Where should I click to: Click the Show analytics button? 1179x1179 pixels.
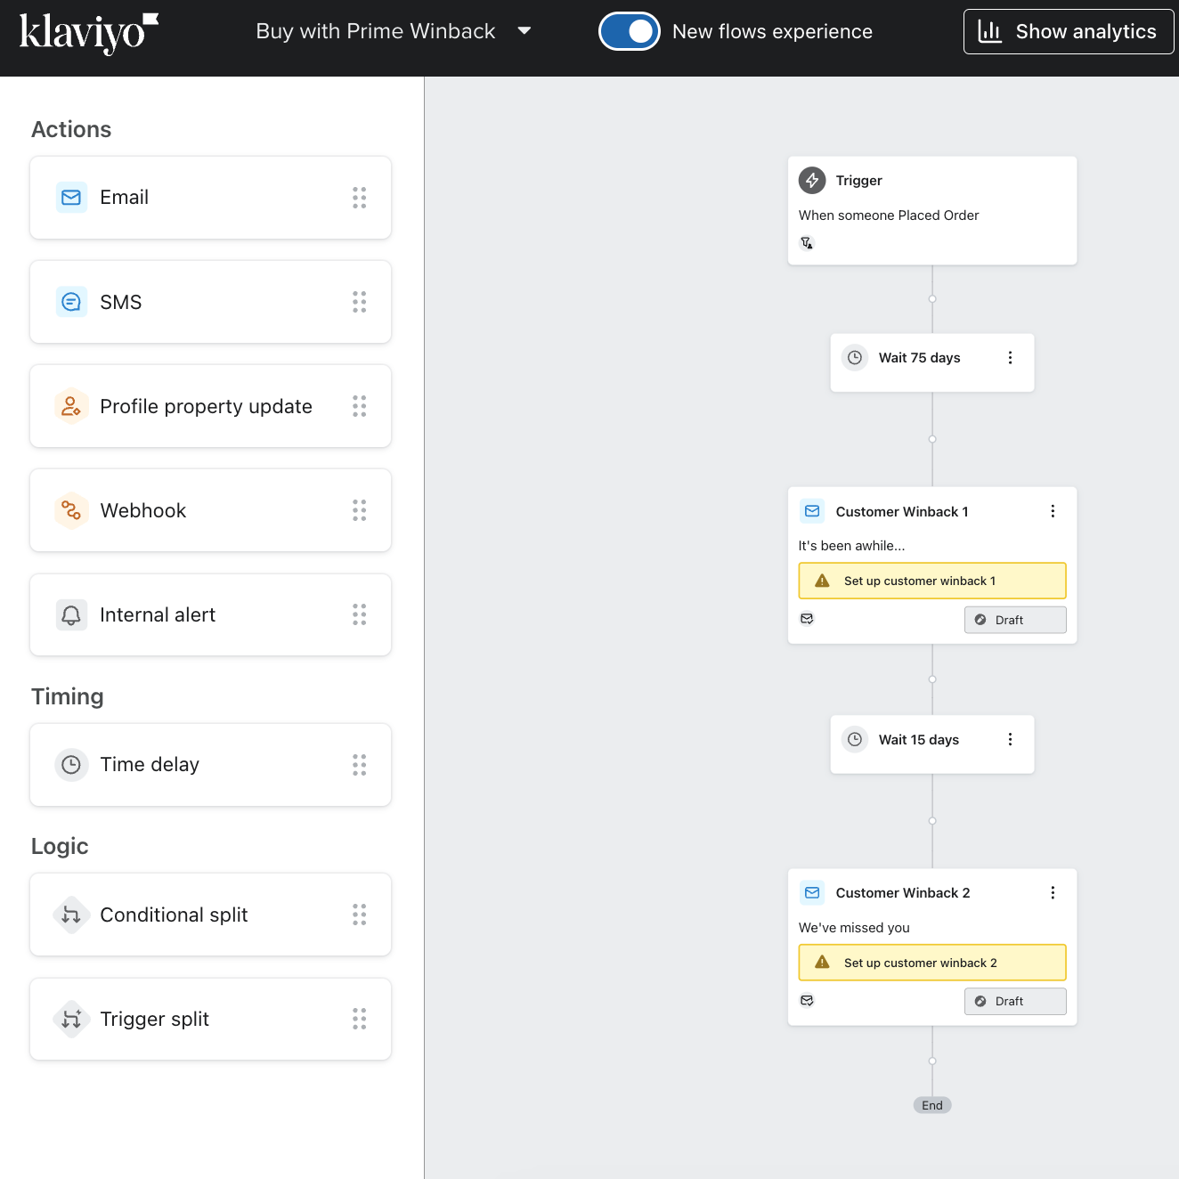(x=1068, y=31)
